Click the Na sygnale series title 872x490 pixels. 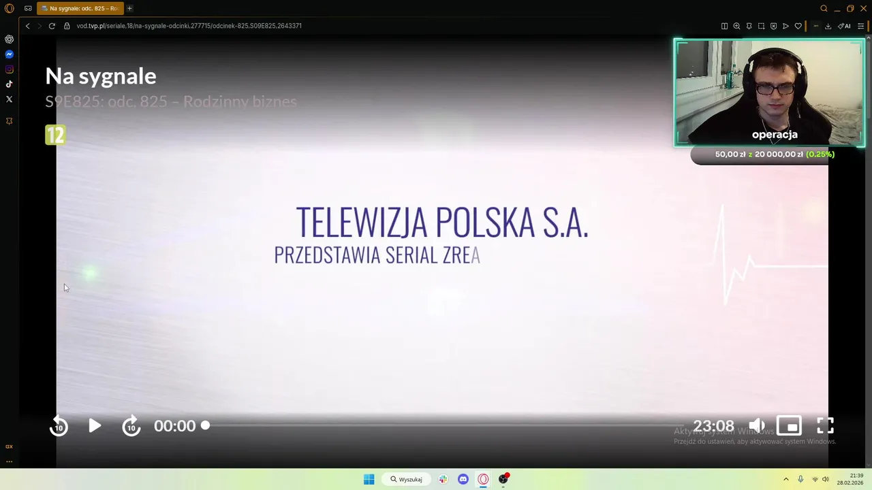point(101,76)
